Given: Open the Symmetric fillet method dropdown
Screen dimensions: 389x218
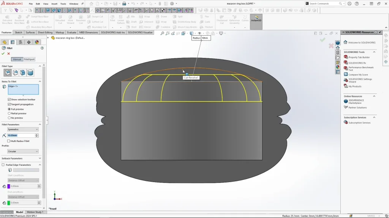Looking at the screenshot, I should pyautogui.click(x=23, y=129).
